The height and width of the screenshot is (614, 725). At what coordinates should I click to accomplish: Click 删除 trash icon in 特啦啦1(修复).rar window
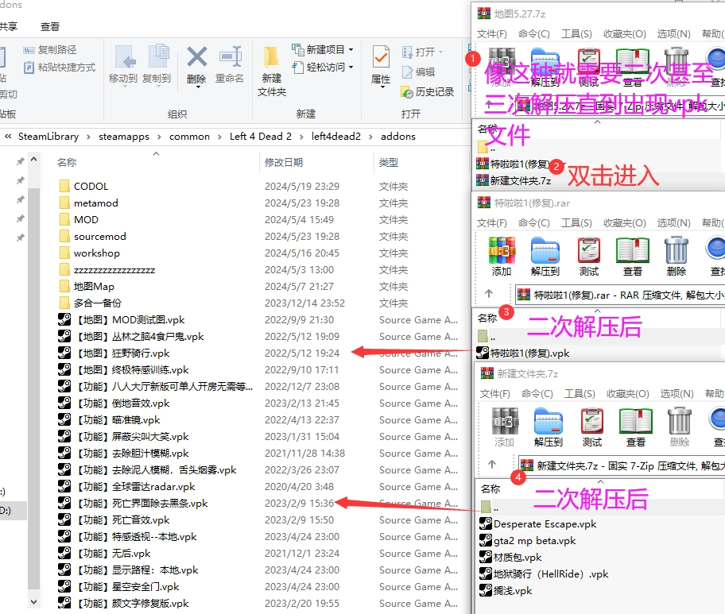coord(677,256)
